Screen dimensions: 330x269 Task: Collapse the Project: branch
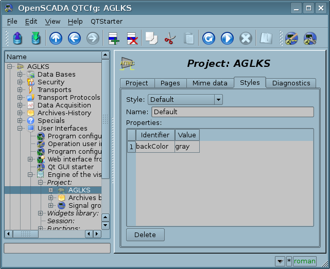coord(40,183)
